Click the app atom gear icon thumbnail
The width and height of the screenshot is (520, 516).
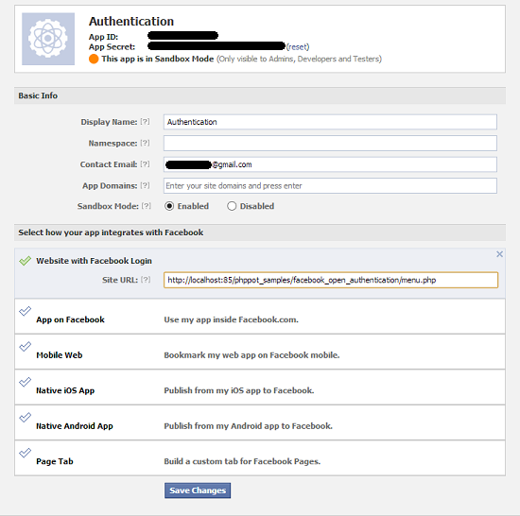click(48, 39)
